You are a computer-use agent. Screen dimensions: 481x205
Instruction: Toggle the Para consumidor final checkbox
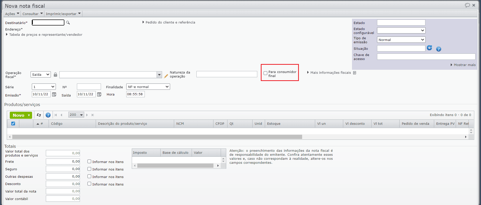click(x=265, y=73)
